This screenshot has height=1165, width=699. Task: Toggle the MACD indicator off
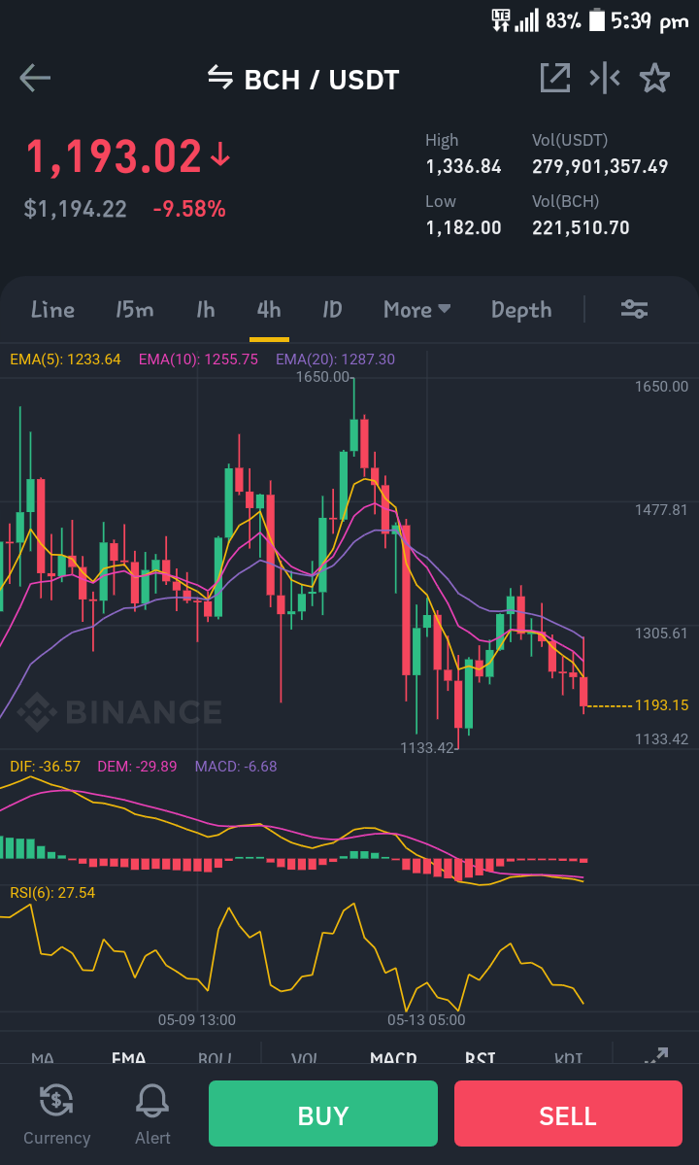pyautogui.click(x=393, y=1057)
